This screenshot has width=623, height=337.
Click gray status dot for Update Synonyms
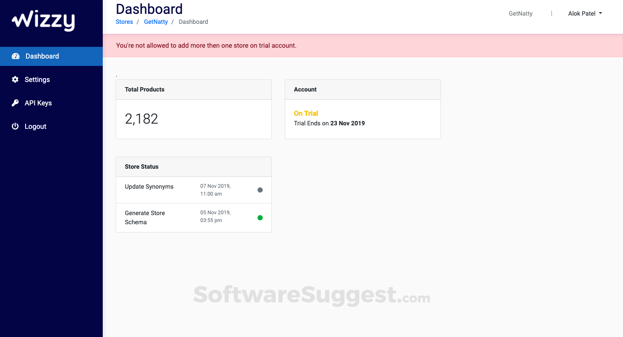tap(260, 190)
